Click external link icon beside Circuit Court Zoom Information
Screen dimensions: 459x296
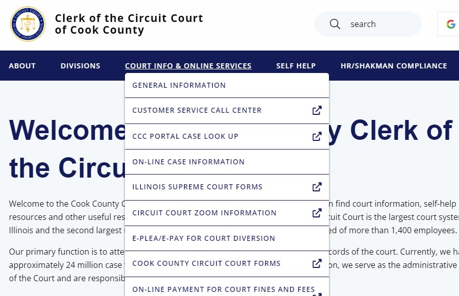317,213
